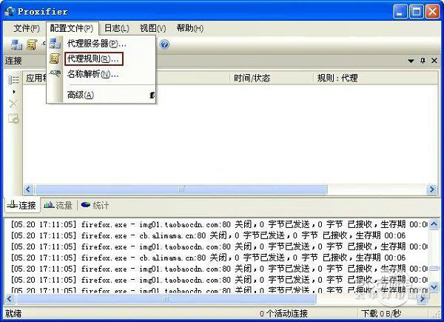Open proxy servers from toolbar icon
Screen dimensions: 444x322
click(x=16, y=44)
